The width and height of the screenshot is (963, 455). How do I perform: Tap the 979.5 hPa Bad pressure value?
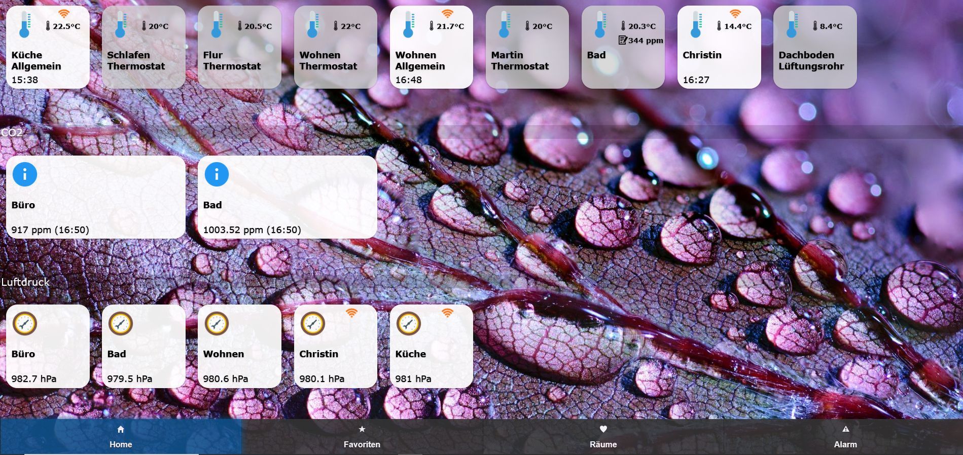(130, 379)
